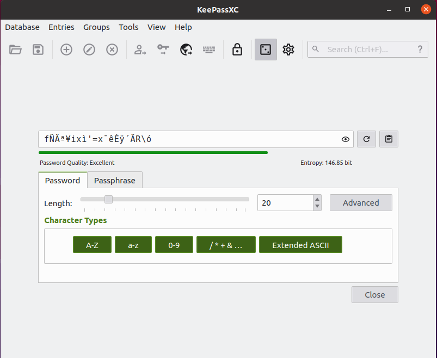Click the Entropy: 146.85 bit label

point(326,163)
